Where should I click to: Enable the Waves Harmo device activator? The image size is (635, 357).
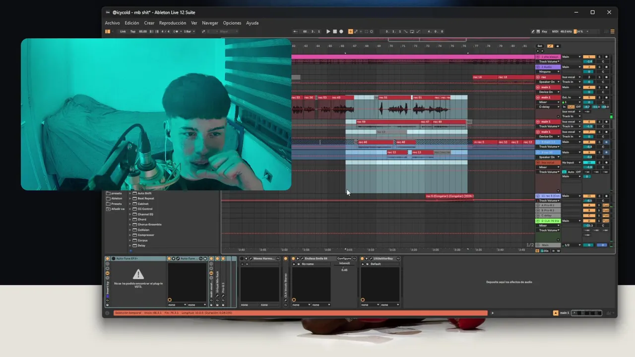tap(242, 258)
